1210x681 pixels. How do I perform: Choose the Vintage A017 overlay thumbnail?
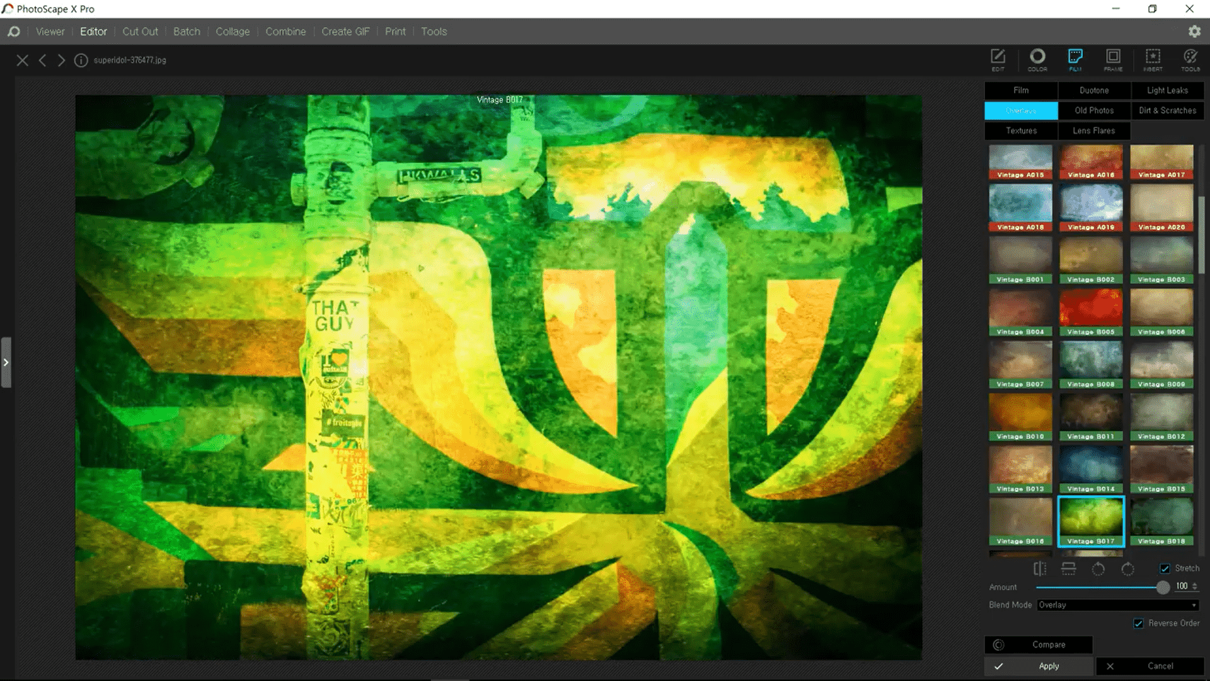click(x=1161, y=163)
